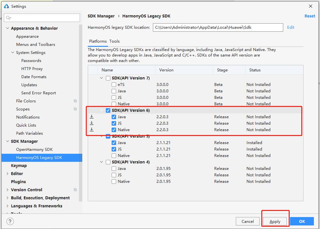Open Notifications settings
Viewport: 320px width, 229px height.
28,117
